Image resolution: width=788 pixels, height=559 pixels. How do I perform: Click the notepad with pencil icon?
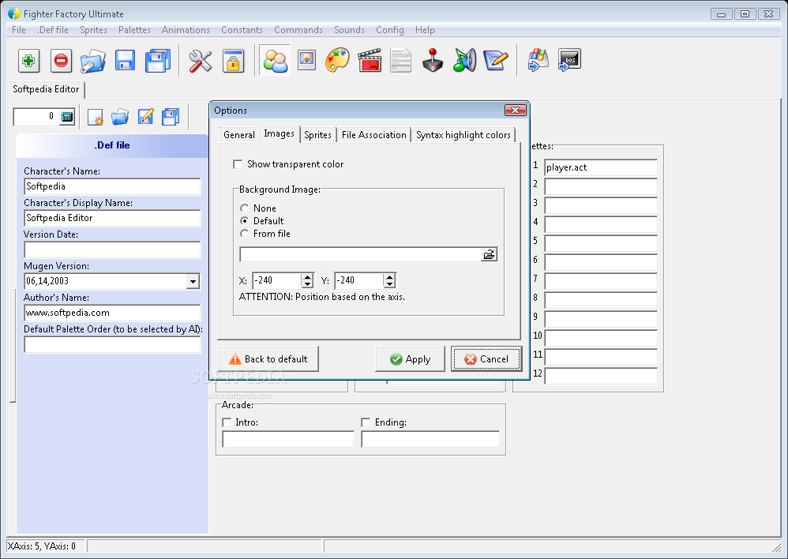click(496, 61)
